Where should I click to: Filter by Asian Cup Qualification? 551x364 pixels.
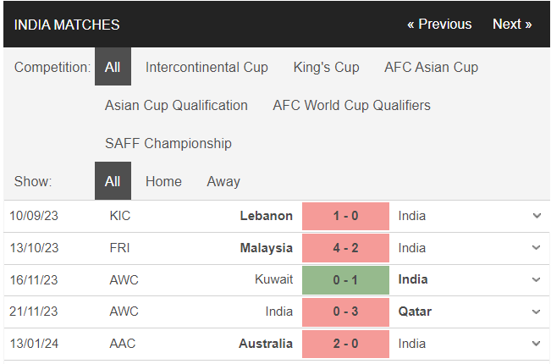[176, 105]
